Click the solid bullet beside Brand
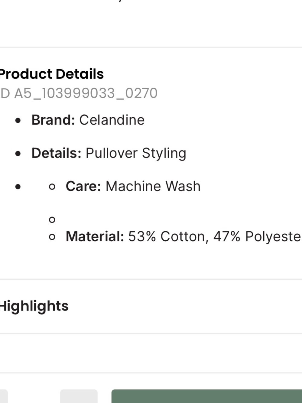 [x=18, y=121]
